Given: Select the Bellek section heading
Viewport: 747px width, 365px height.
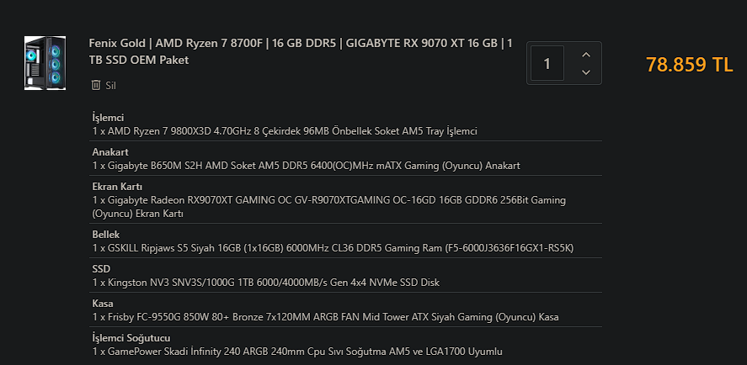Looking at the screenshot, I should click(x=106, y=235).
